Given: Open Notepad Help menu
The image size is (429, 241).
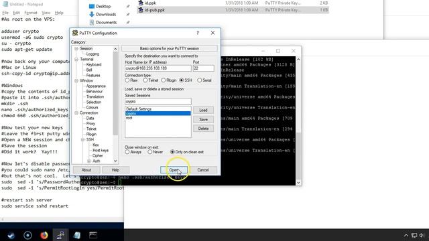Looking at the screenshot, I should (59, 13).
